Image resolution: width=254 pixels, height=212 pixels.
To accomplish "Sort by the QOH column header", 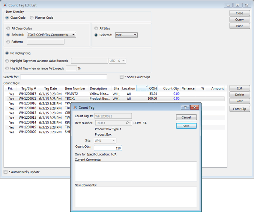I will pyautogui.click(x=147, y=88).
